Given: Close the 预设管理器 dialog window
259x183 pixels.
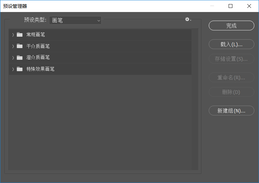Looking at the screenshot, I should coord(249,6).
